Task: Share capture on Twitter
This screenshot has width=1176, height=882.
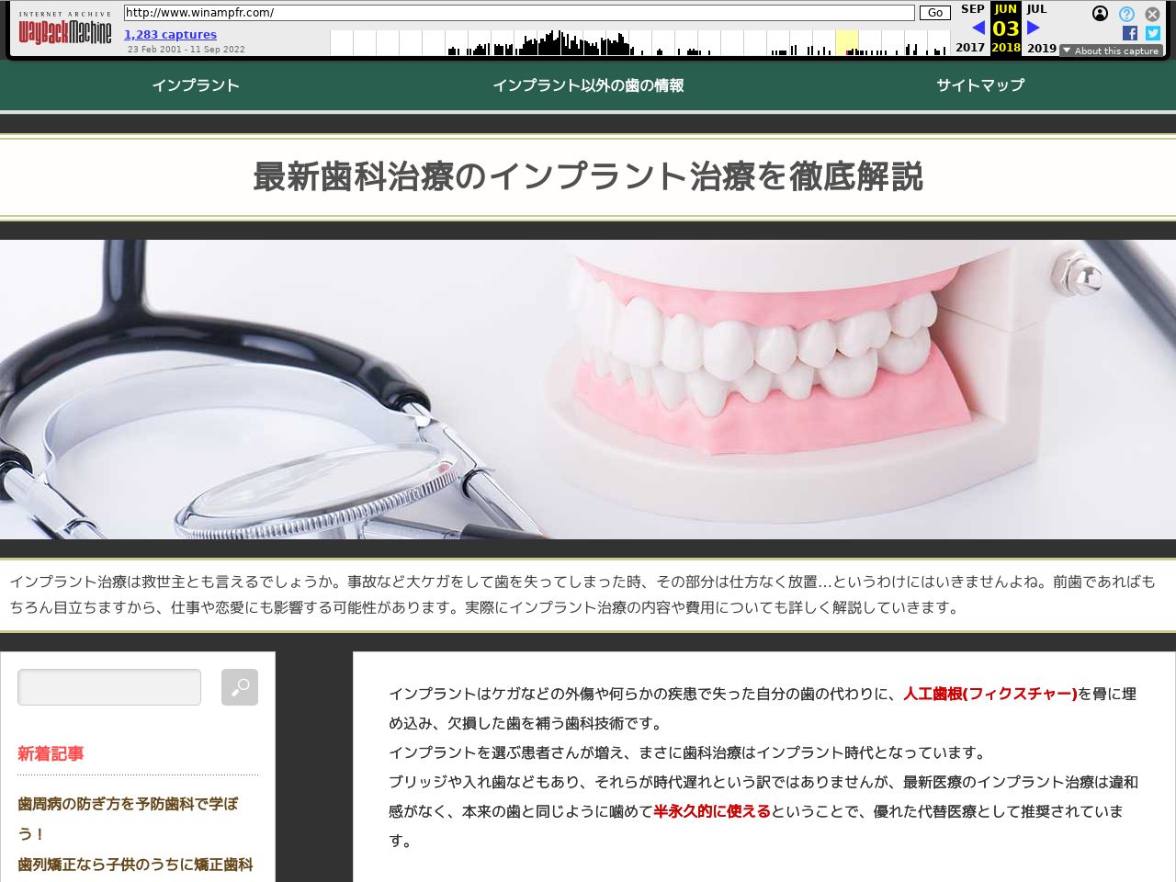Action: pyautogui.click(x=1153, y=33)
